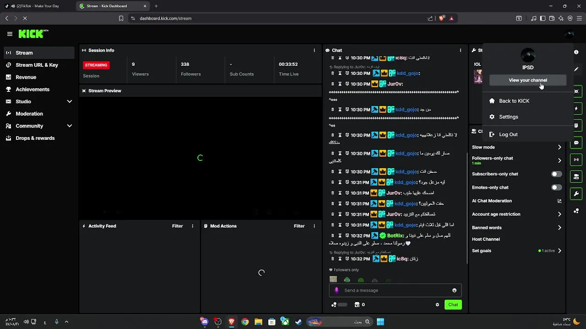Open Activity Feed options menu
This screenshot has width=586, height=329.
click(192, 226)
